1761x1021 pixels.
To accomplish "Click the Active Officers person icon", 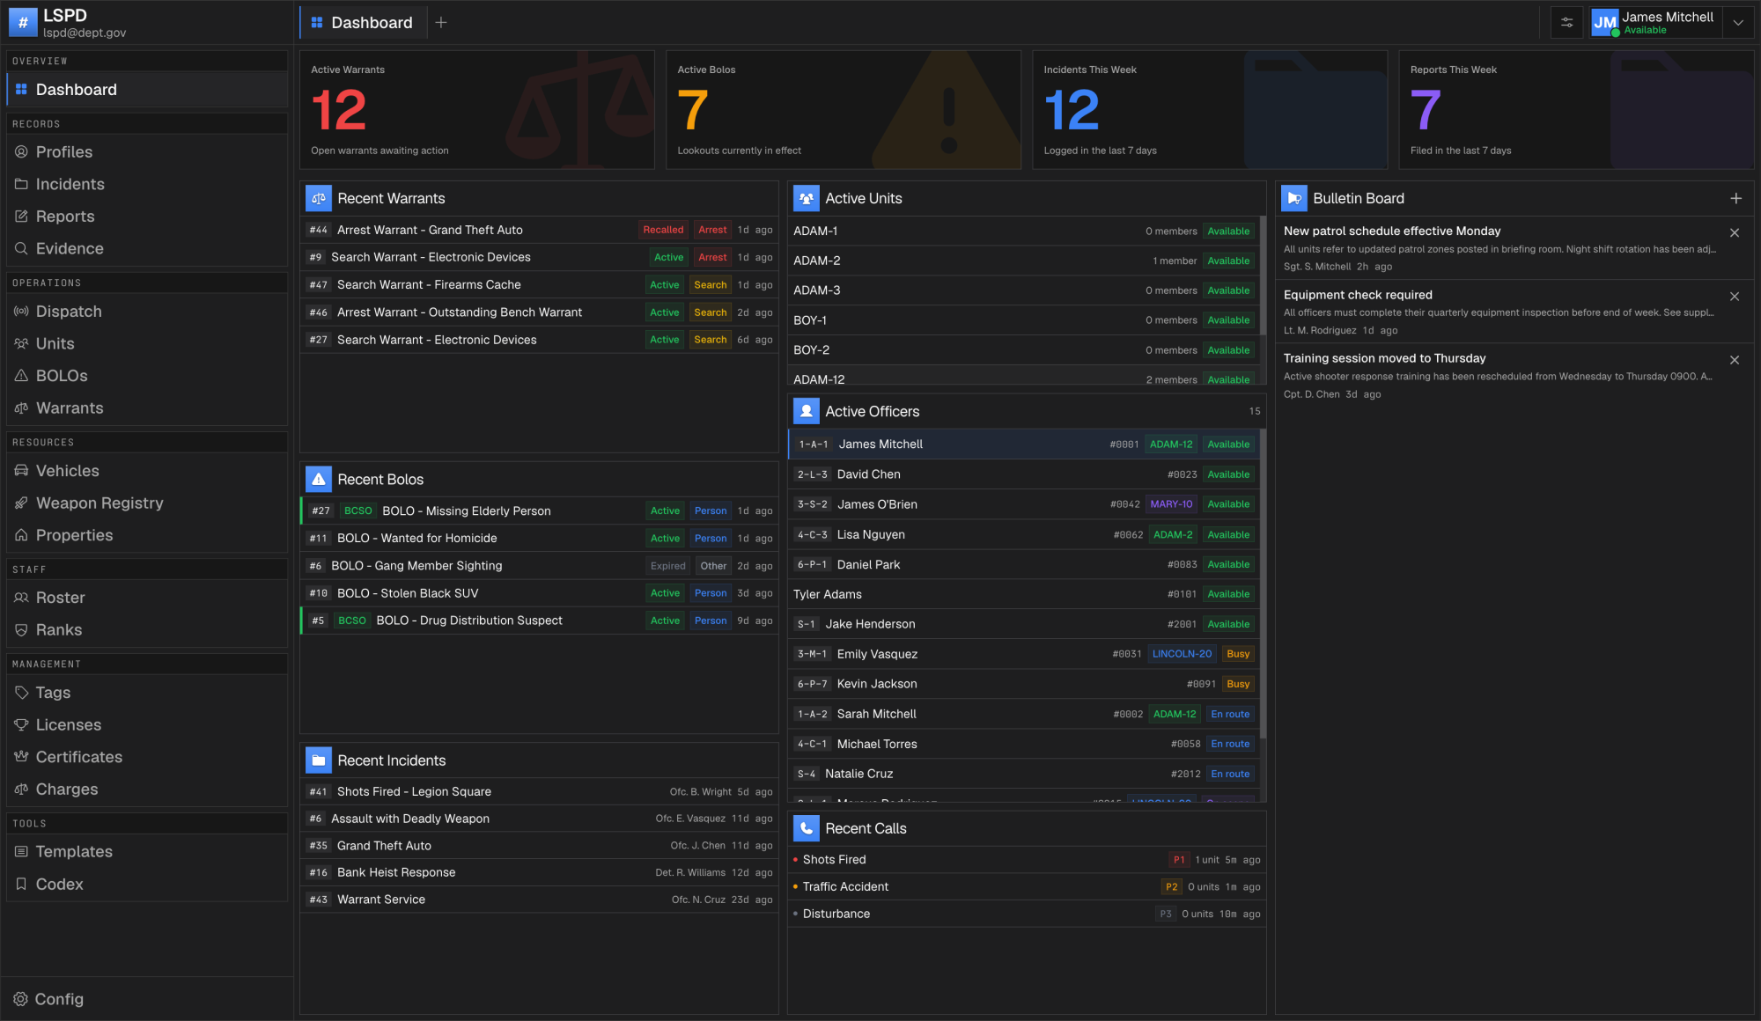I will coord(807,411).
